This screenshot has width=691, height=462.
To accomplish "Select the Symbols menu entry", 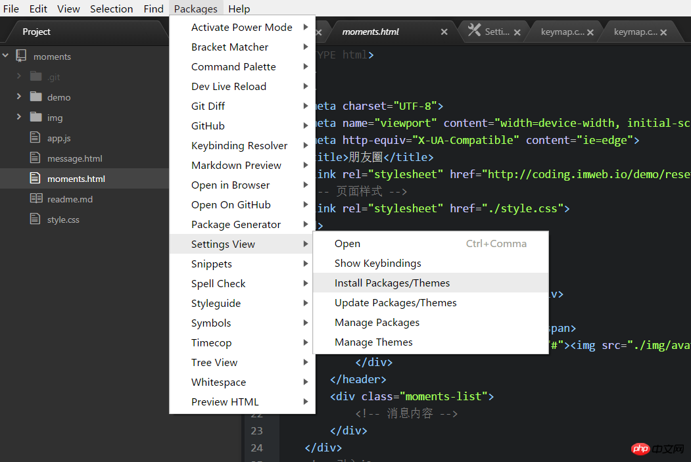I will point(242,323).
